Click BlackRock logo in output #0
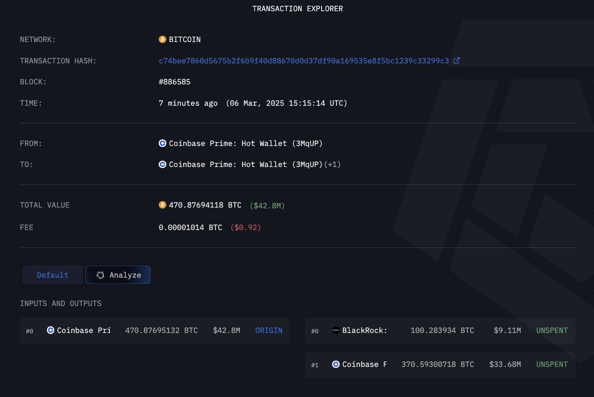This screenshot has height=397, width=594. tap(336, 330)
